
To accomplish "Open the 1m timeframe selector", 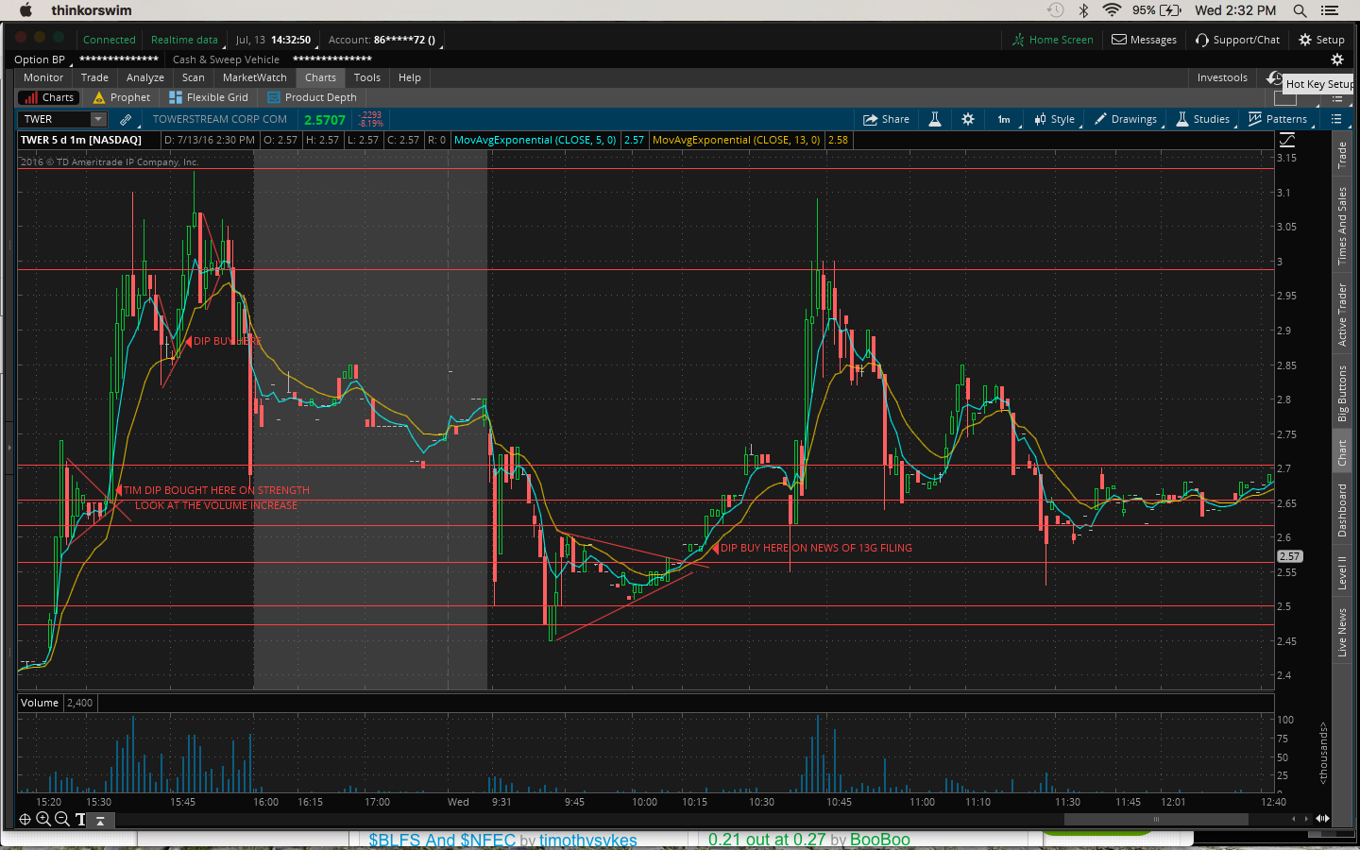I will [1004, 119].
